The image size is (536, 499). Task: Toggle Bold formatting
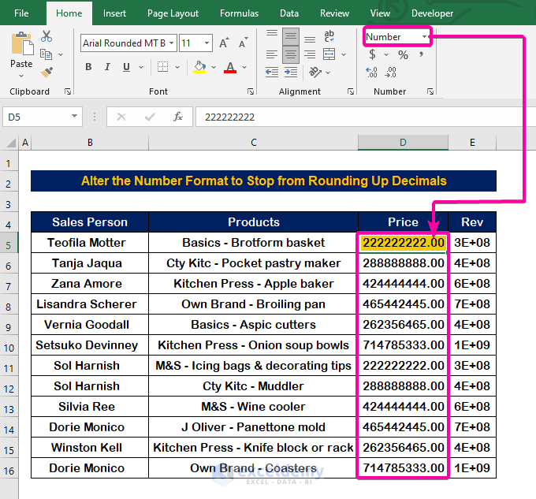(x=89, y=68)
